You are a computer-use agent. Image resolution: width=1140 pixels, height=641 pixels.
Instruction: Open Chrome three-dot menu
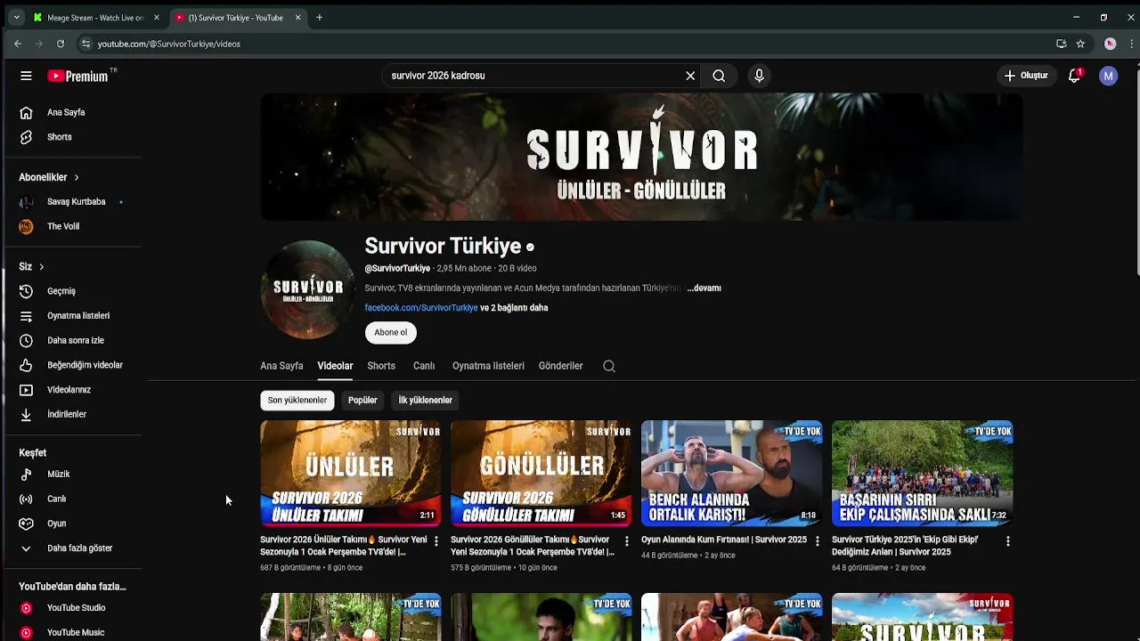[1132, 44]
